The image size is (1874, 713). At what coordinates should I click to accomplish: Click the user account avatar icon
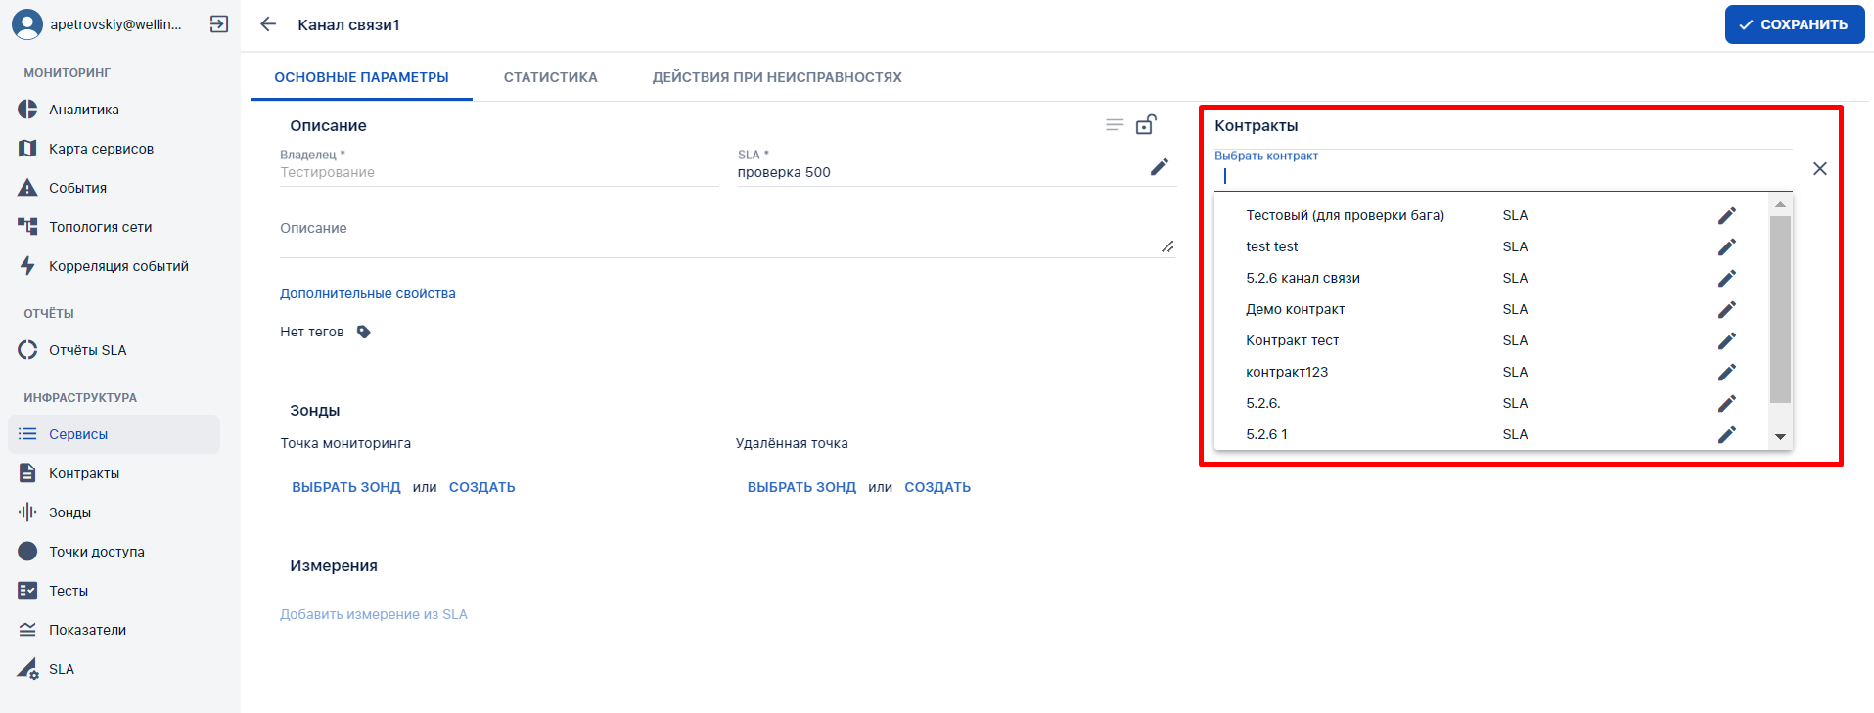(27, 24)
